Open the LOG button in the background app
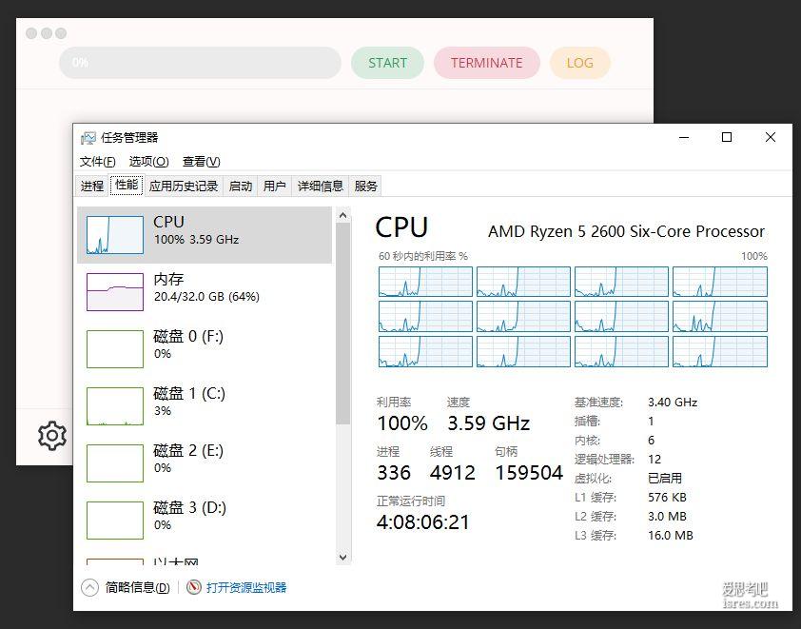The image size is (801, 629). click(579, 63)
